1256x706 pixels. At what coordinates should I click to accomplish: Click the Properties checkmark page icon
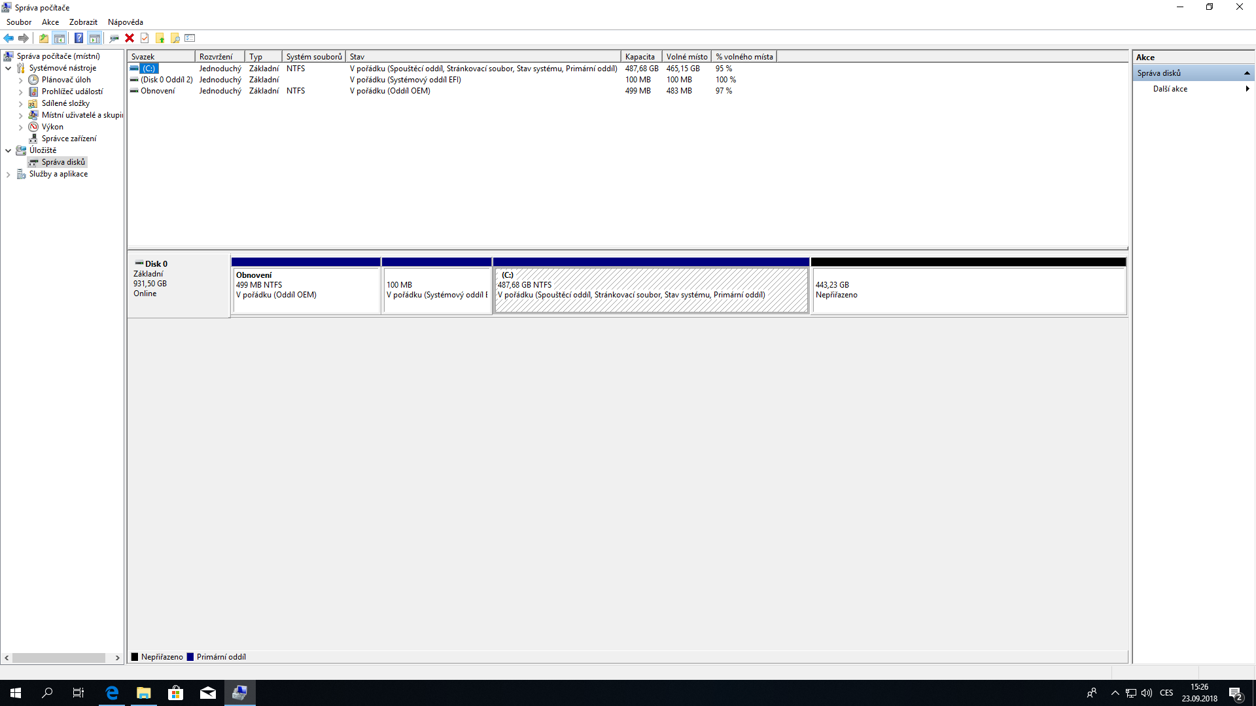click(145, 38)
